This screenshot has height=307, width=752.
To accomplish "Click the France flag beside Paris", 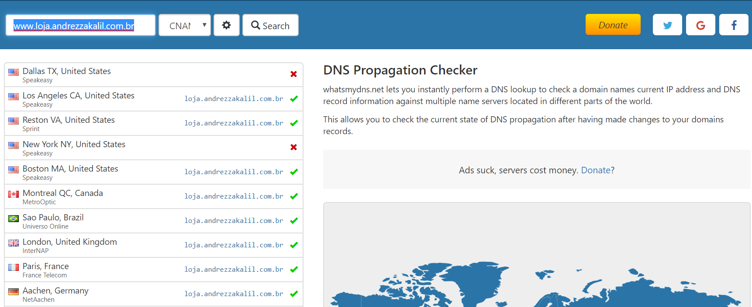I will [14, 267].
